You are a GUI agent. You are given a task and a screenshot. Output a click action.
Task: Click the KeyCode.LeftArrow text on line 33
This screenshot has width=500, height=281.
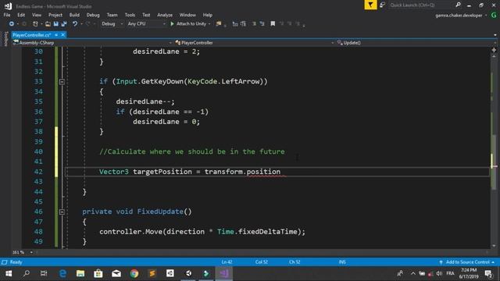pos(223,81)
